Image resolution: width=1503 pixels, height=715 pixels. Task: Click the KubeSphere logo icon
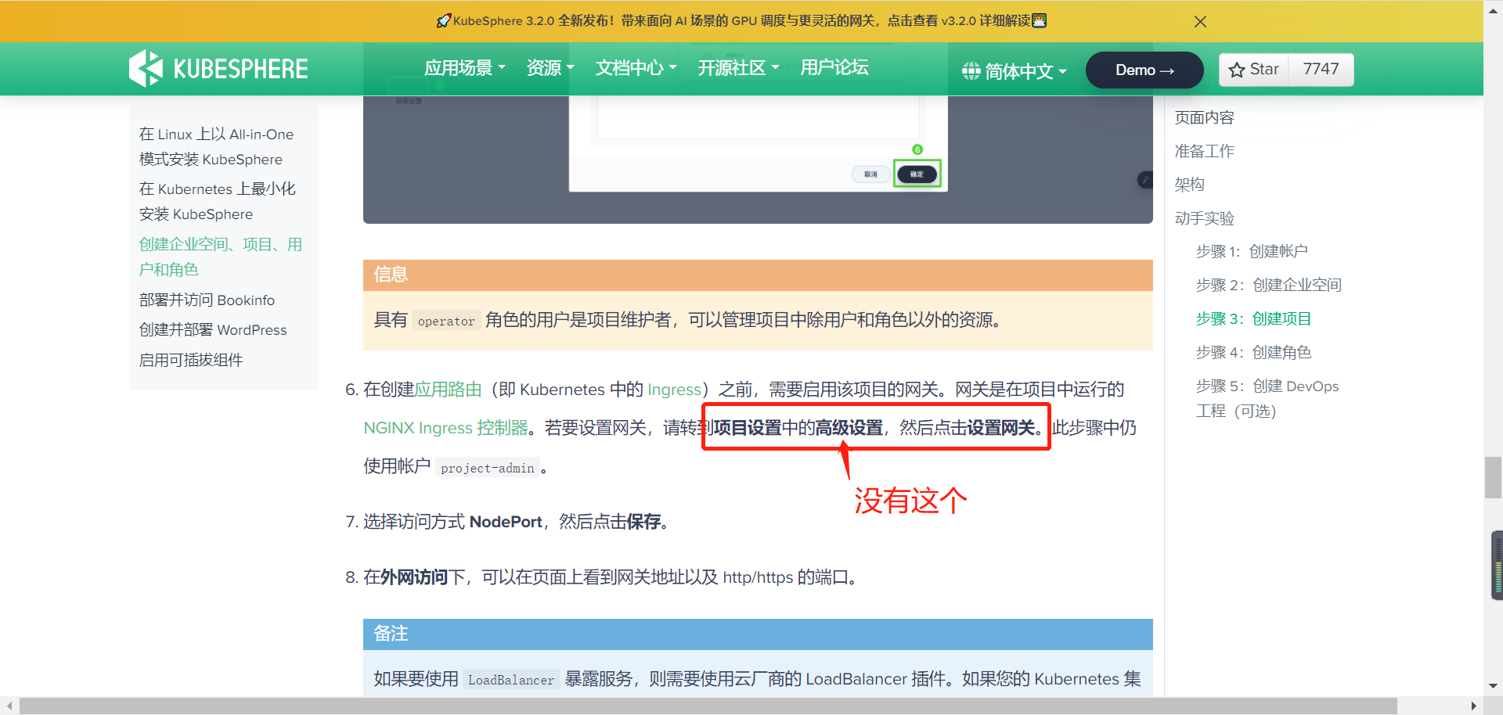click(x=146, y=69)
